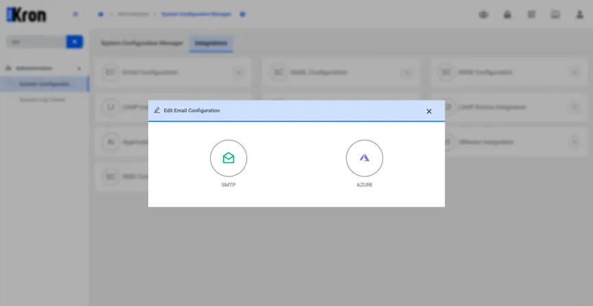Click the Kron logo

pos(26,14)
